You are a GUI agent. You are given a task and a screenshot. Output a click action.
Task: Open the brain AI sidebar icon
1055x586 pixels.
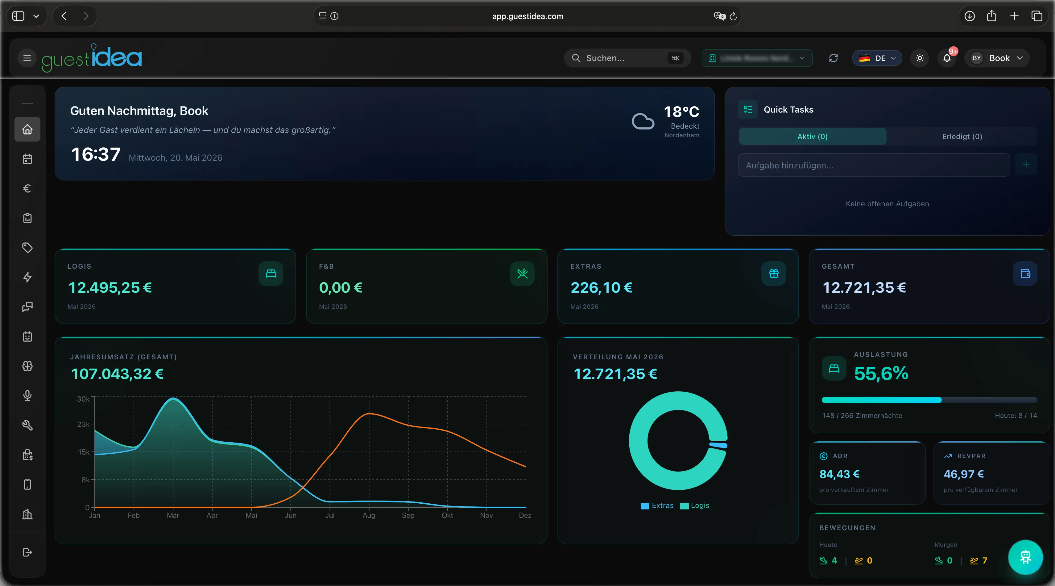pos(27,366)
